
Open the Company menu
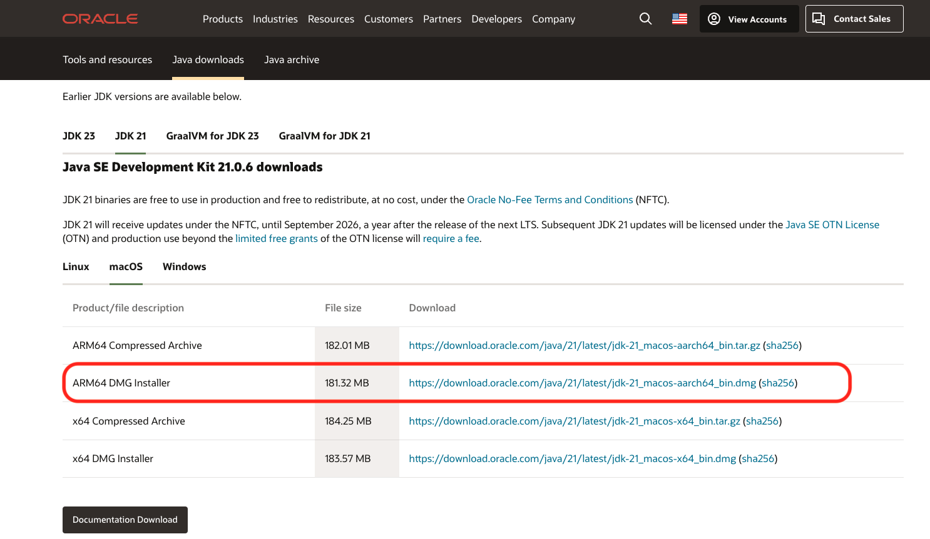(x=554, y=19)
